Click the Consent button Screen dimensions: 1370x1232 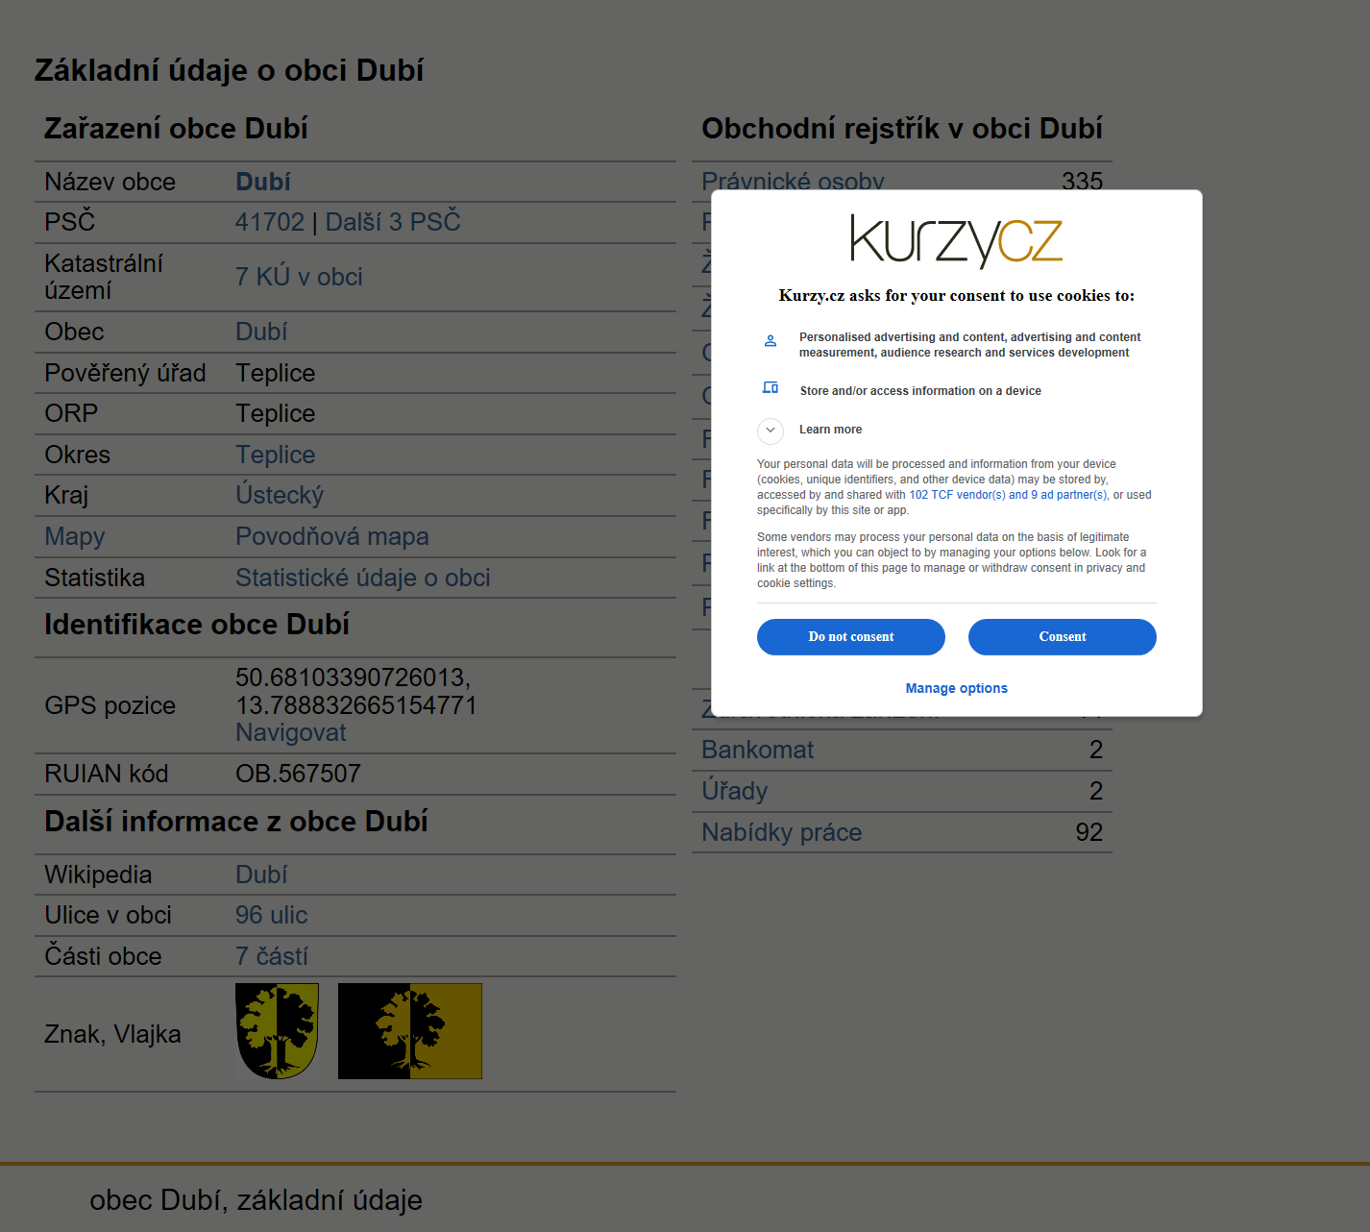click(x=1062, y=637)
